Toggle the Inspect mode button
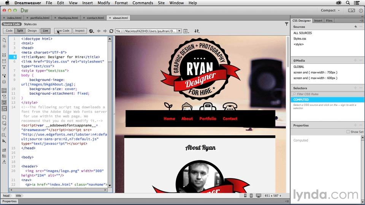365x205 pixels. [x=79, y=31]
